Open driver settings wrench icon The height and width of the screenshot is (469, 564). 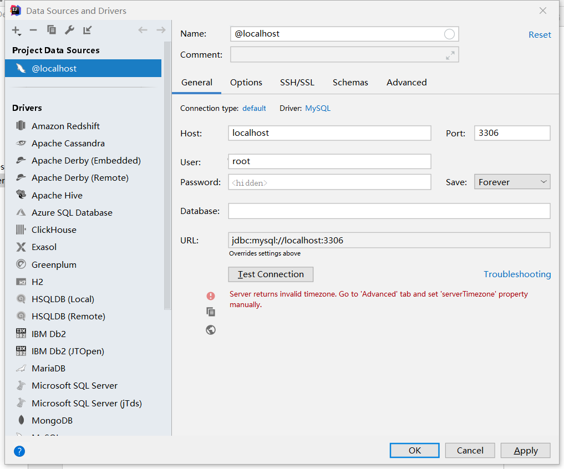click(x=69, y=30)
